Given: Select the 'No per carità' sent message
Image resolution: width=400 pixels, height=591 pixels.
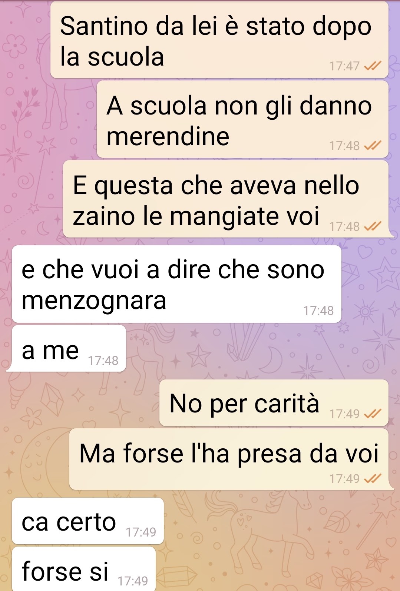Looking at the screenshot, I should [274, 403].
